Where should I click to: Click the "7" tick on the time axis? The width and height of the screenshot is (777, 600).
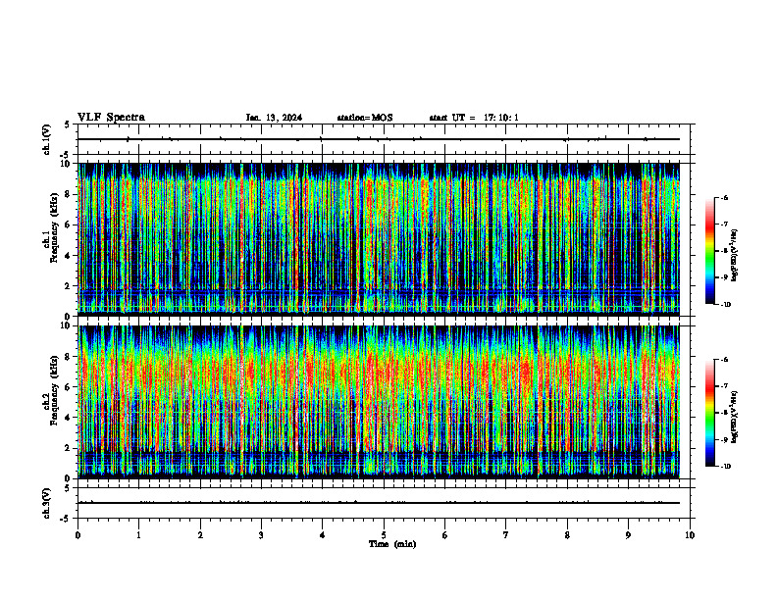[x=506, y=535]
